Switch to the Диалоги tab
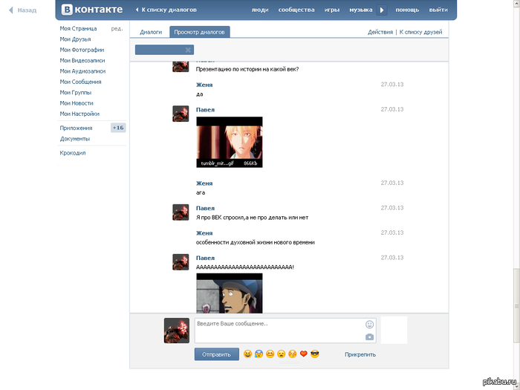Image resolution: width=520 pixels, height=390 pixels. point(151,33)
